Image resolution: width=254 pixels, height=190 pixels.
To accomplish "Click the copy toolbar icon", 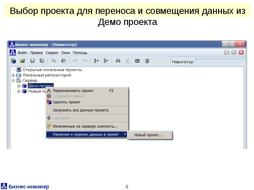I will pos(54,61).
